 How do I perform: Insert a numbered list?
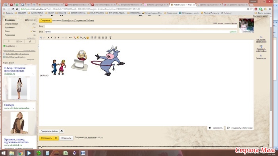[95, 38]
